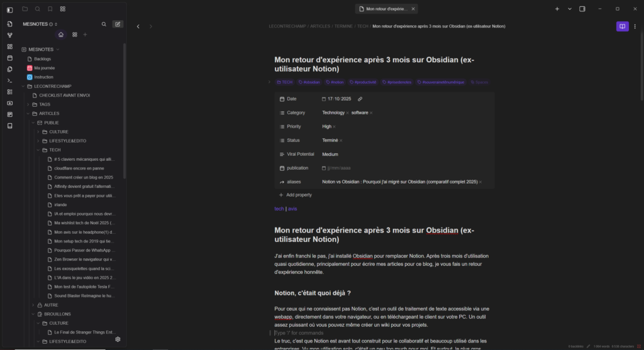Open the file explorer folder tab icon
This screenshot has width=644, height=350.
pyautogui.click(x=25, y=9)
